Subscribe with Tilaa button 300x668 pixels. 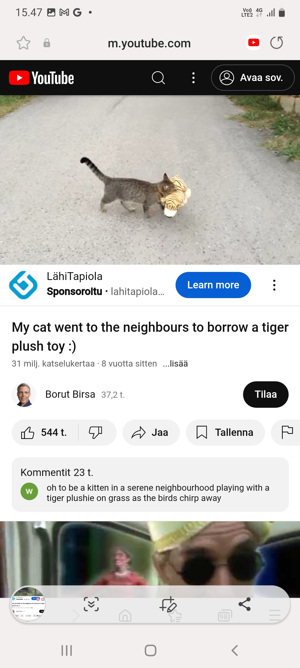click(266, 394)
